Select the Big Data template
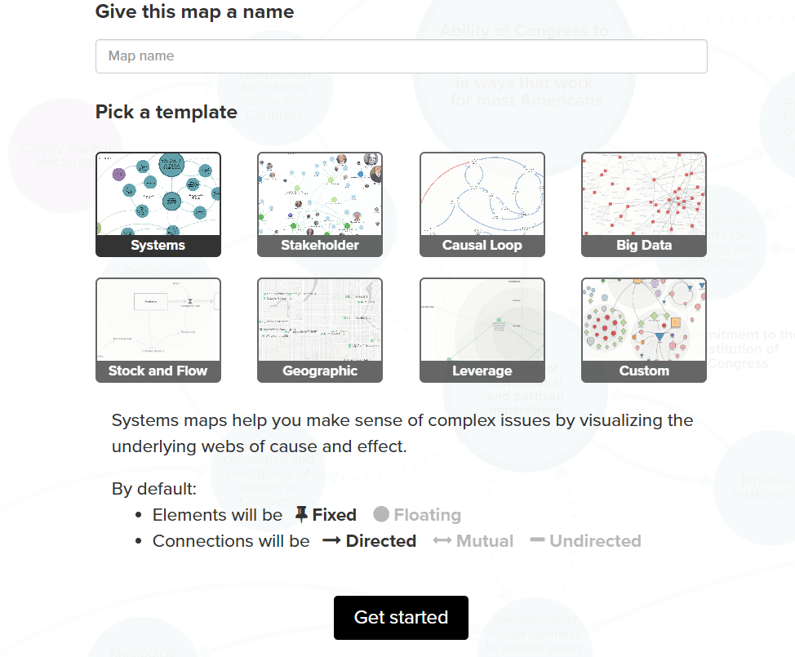Viewport: 795px width, 657px height. click(643, 204)
